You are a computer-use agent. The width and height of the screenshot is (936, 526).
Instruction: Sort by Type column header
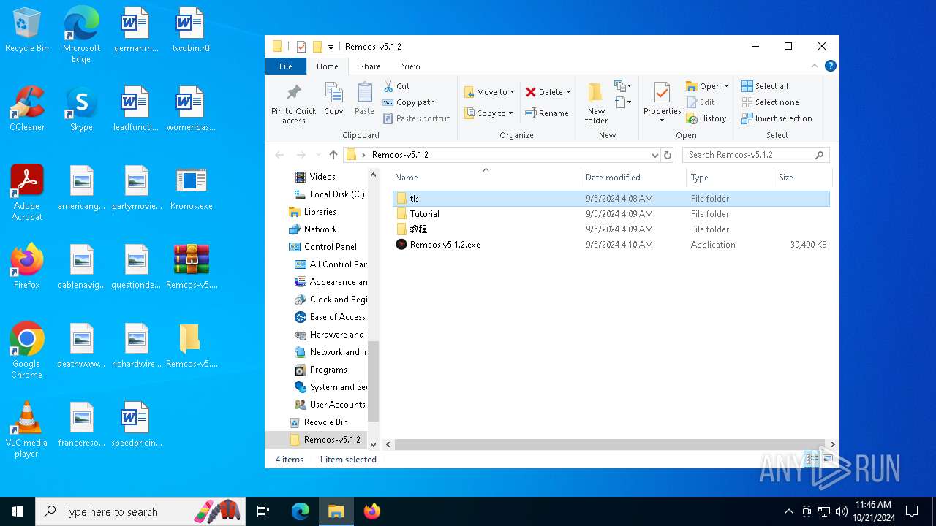(730, 178)
